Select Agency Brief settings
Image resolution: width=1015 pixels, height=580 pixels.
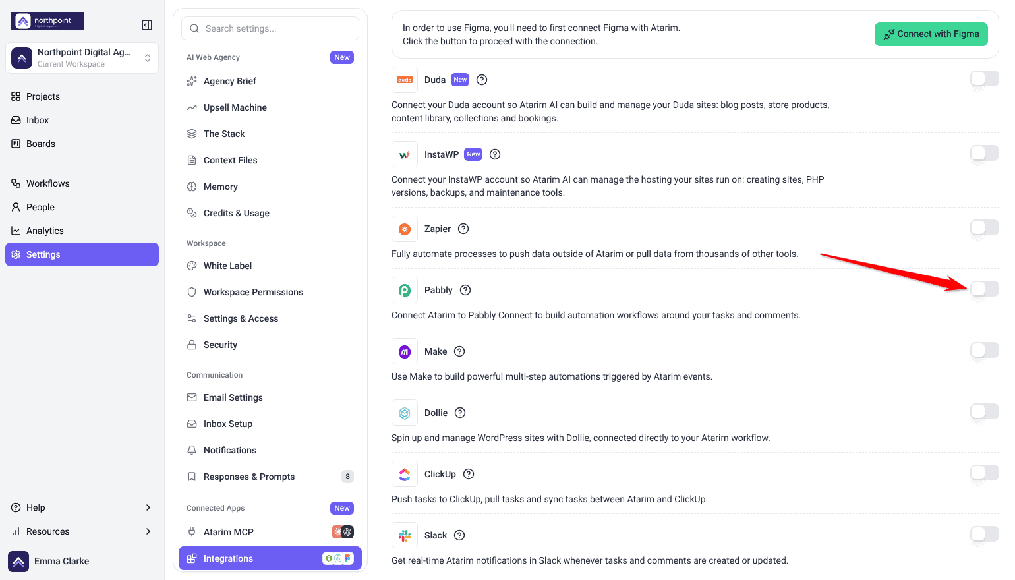270,81
